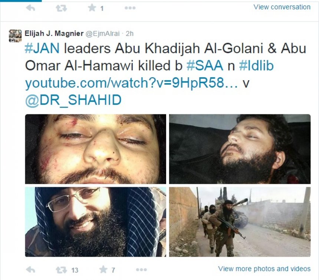Reply to the Elijah J. Magnier tweet
The image size is (319, 280).
click(30, 270)
